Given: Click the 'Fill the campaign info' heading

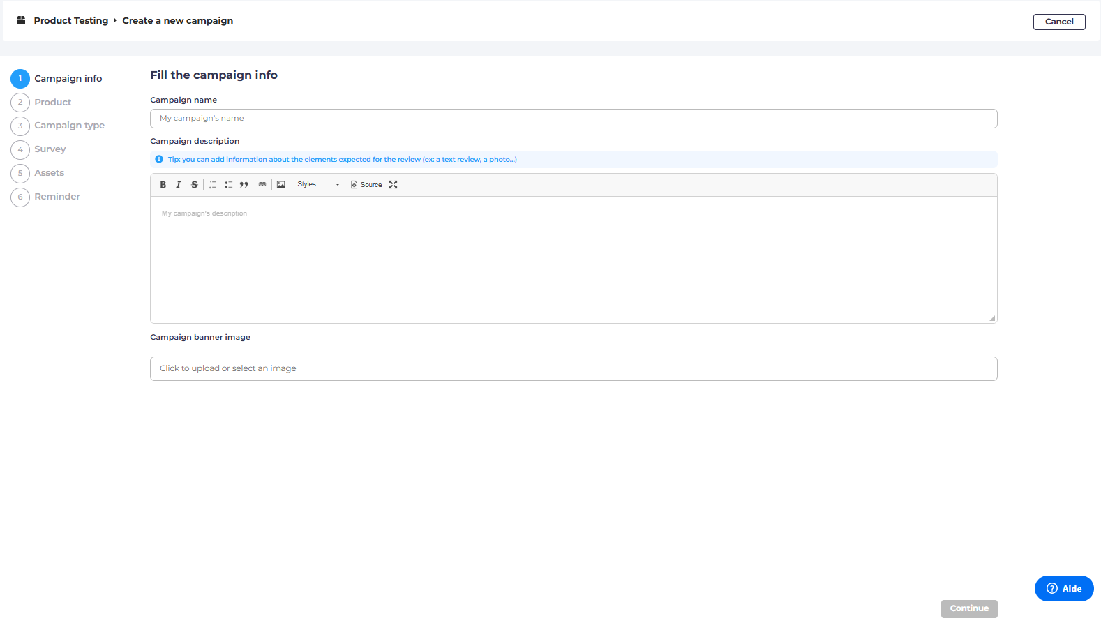Looking at the screenshot, I should tap(214, 75).
